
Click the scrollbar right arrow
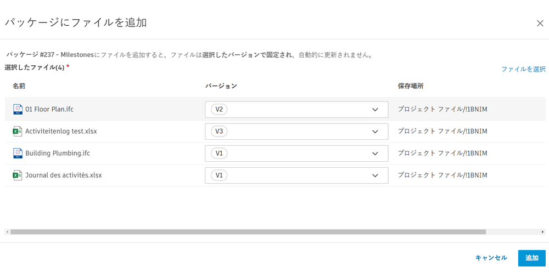click(543, 232)
